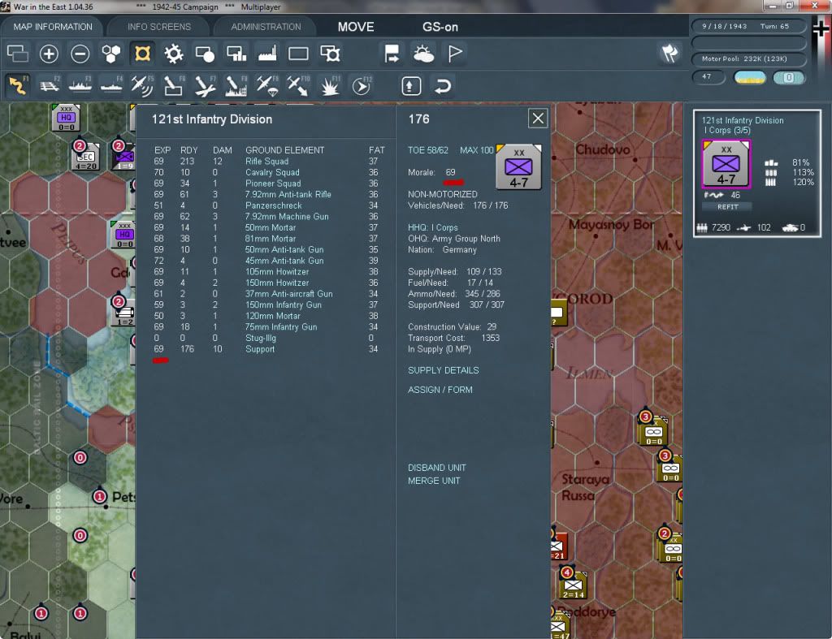Click the Motor Pool 232K display
The width and height of the screenshot is (832, 639).
click(748, 58)
